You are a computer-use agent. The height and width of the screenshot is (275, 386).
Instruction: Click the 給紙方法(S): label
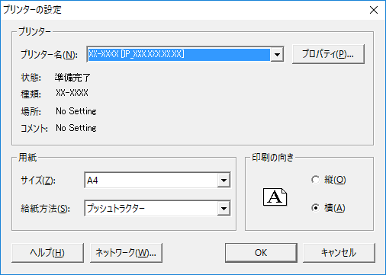point(45,209)
